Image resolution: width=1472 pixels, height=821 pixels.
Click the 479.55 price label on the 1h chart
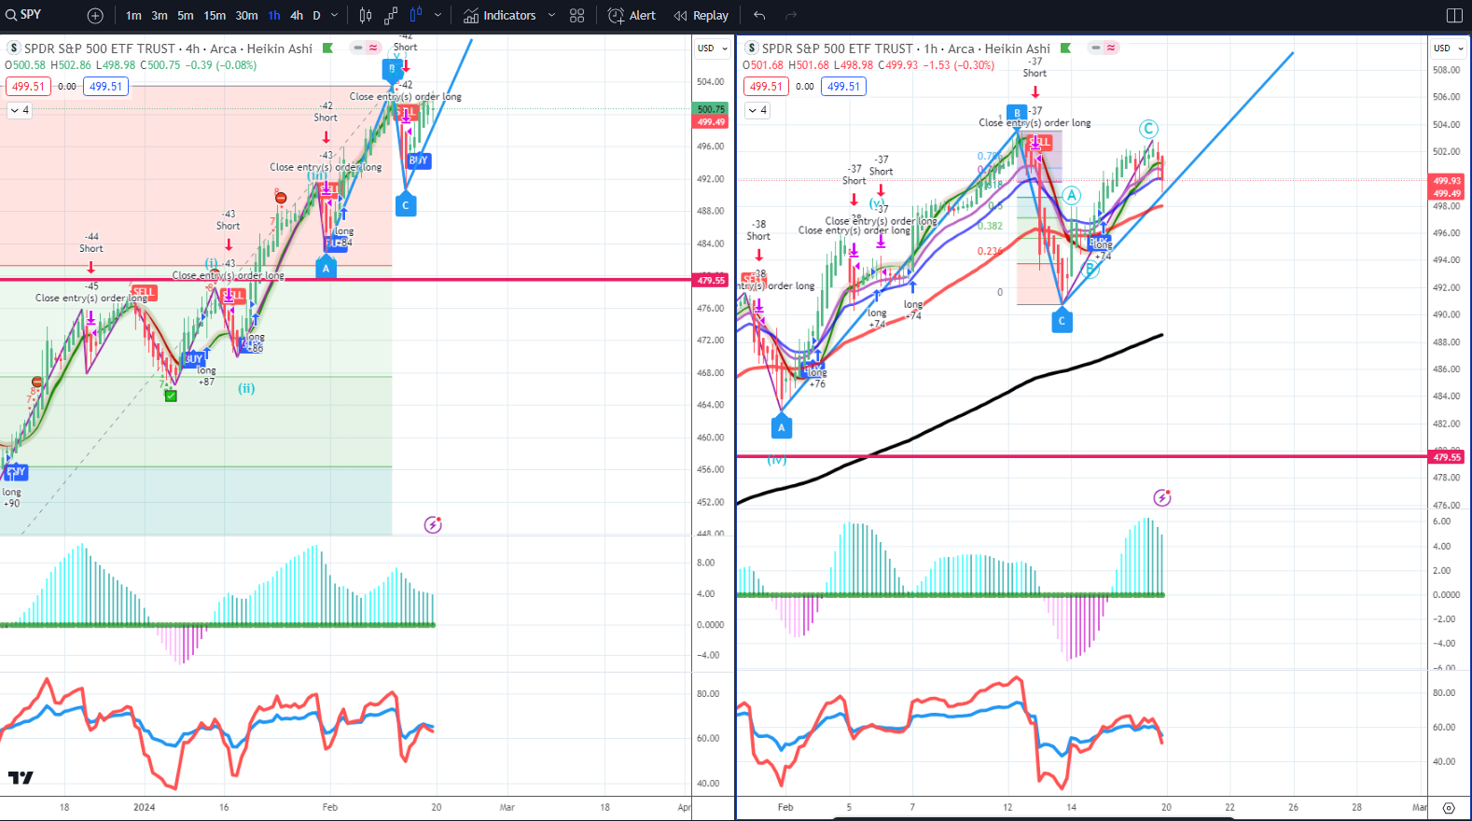click(x=1447, y=457)
